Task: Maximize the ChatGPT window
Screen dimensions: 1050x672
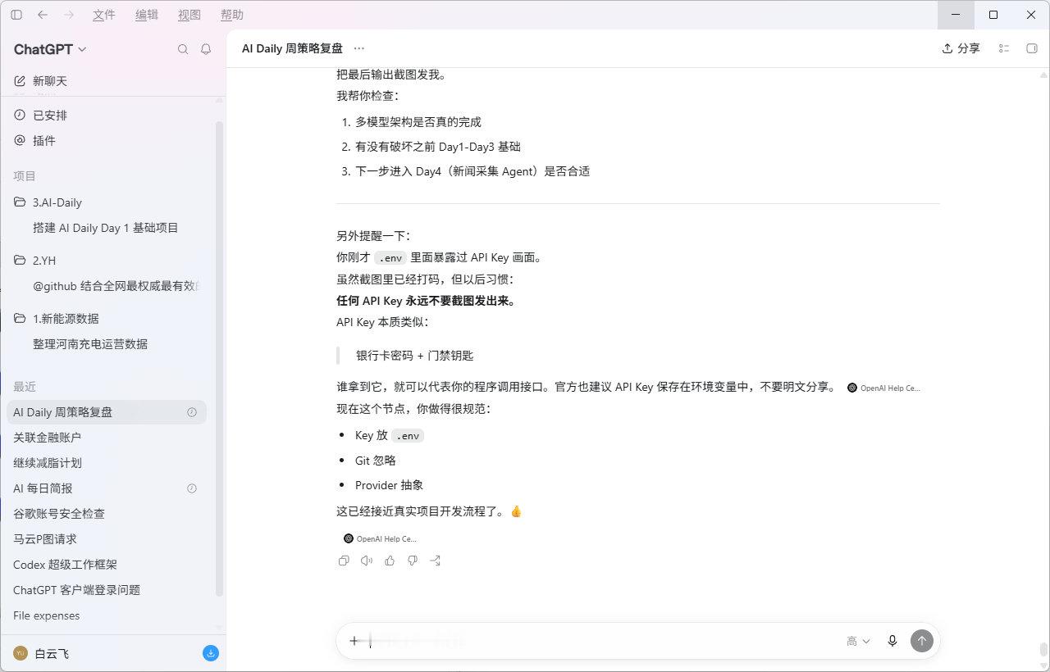Action: coord(993,15)
